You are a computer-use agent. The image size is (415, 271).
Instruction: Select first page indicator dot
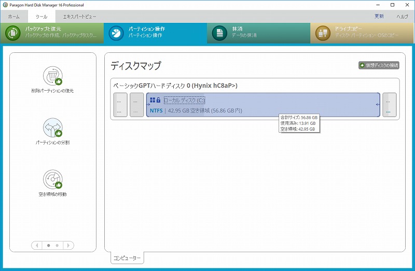(48, 246)
